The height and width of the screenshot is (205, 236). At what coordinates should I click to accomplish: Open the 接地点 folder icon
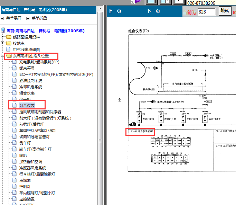pos(9,43)
